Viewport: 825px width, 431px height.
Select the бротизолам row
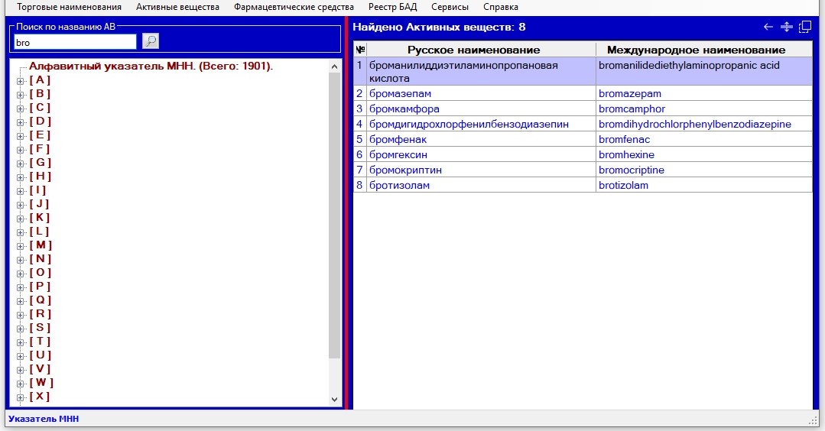[399, 185]
